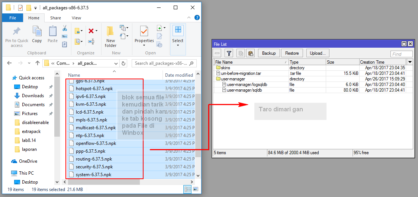
Task: Sort by Creation Time column
Action: pos(383,62)
